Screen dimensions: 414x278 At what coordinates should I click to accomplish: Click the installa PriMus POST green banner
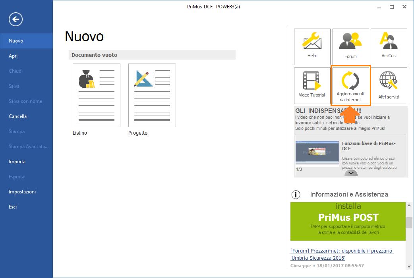(348, 221)
